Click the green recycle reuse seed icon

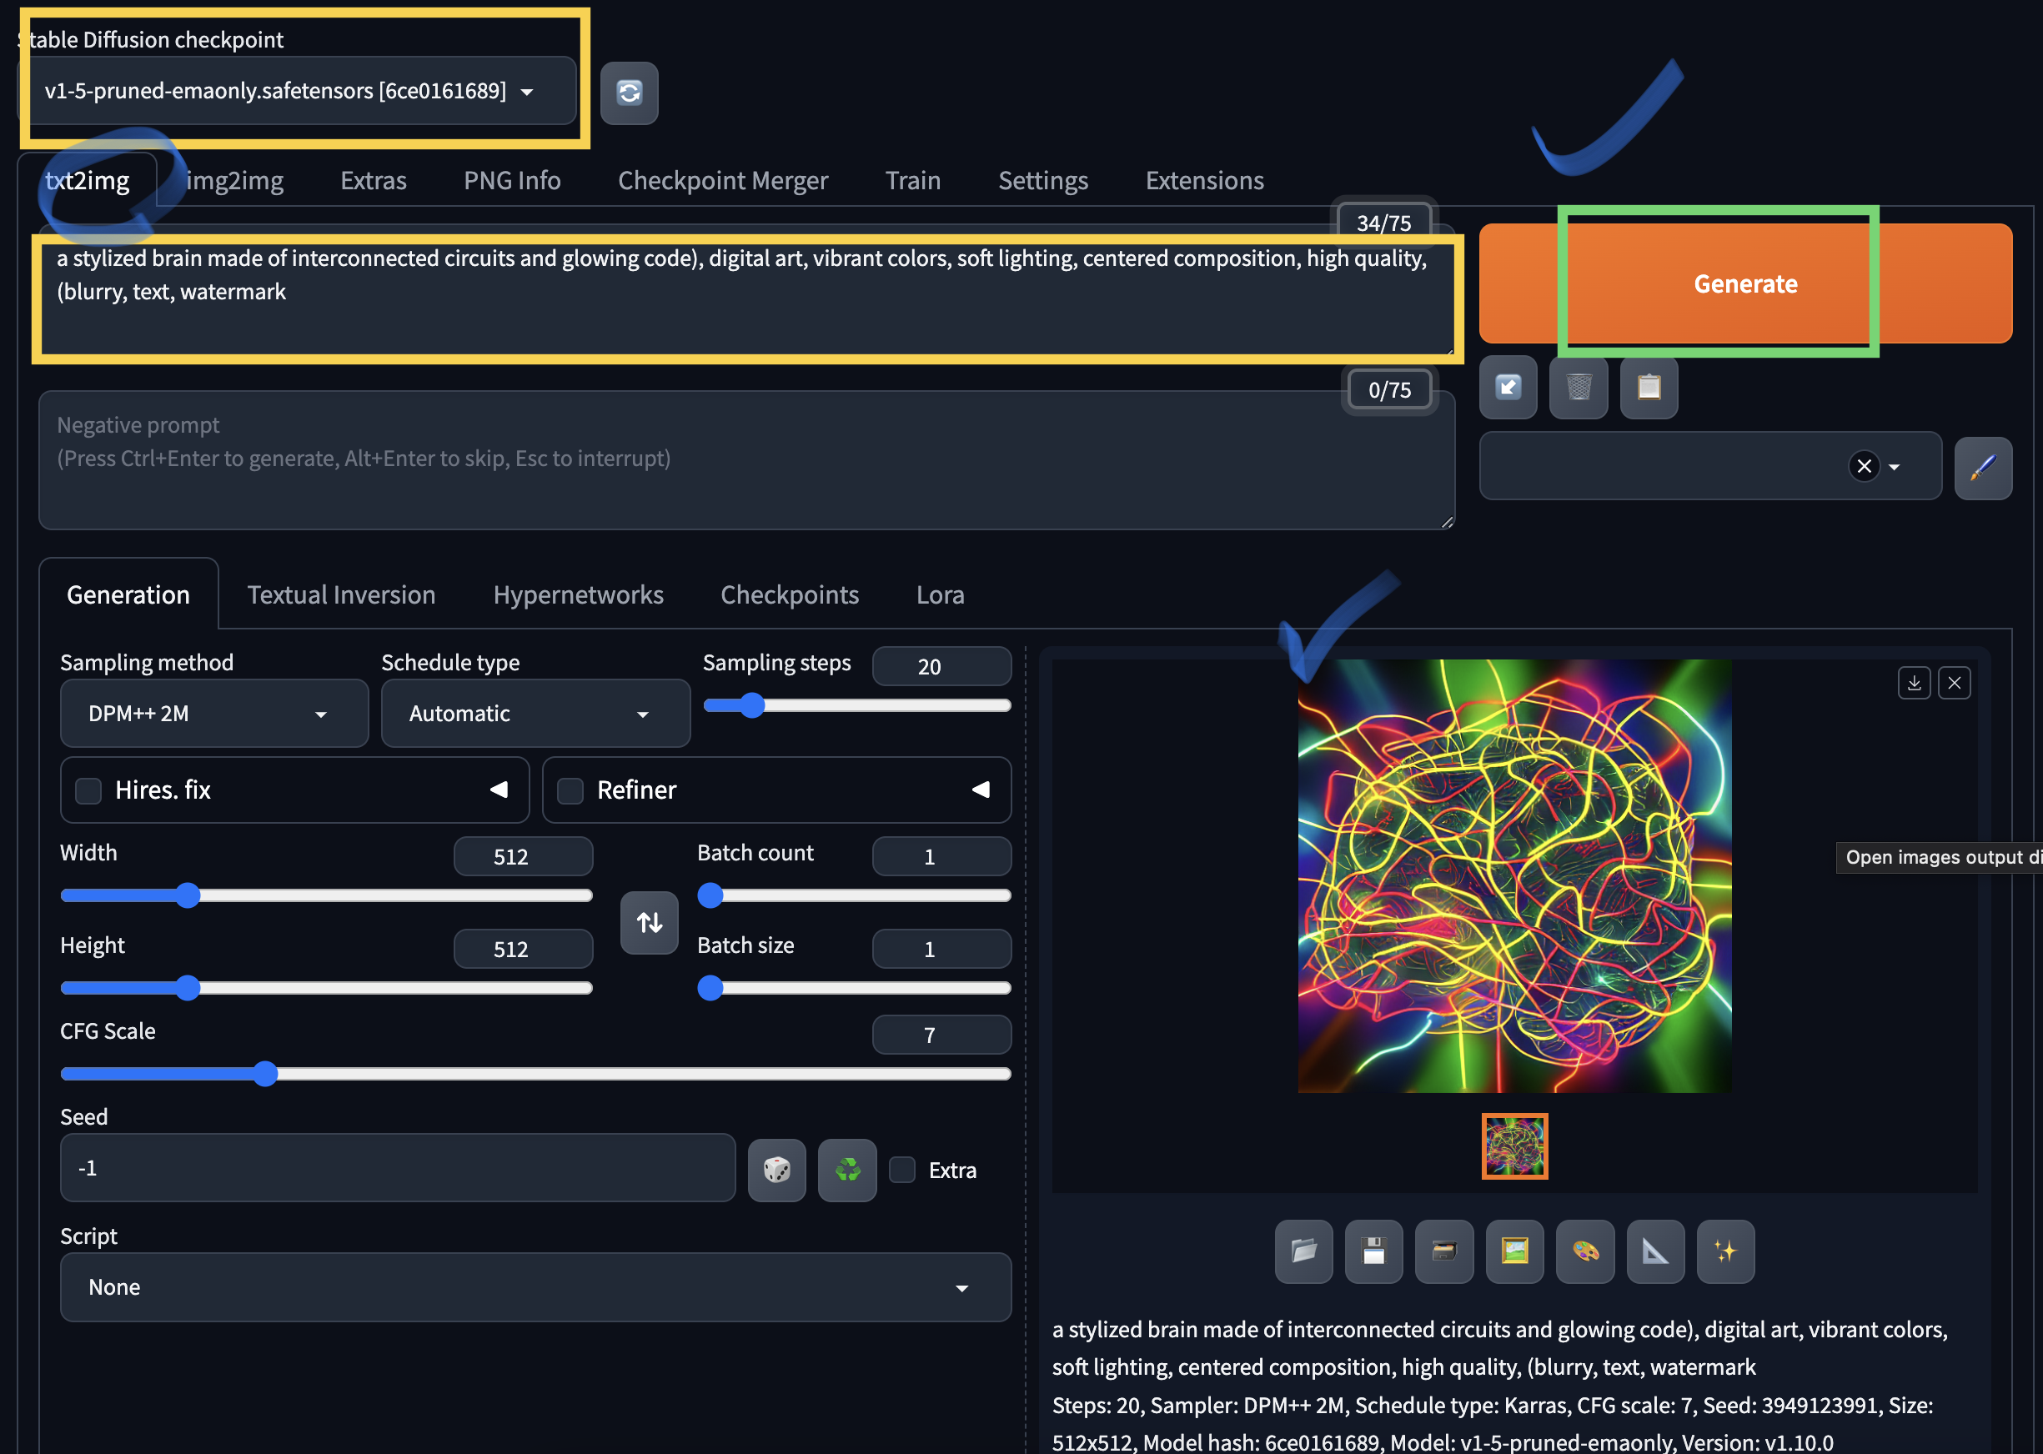847,1170
